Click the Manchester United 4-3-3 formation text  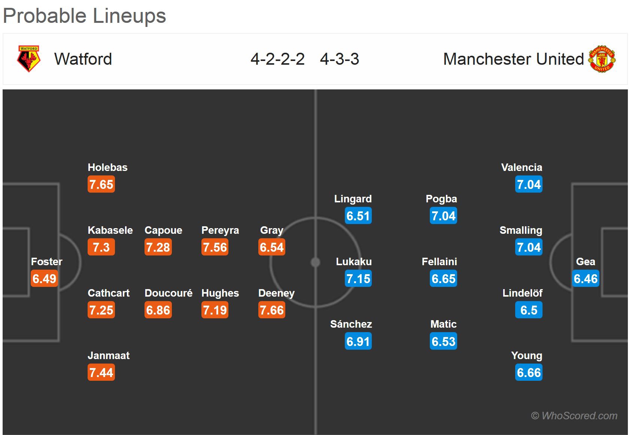(x=340, y=59)
